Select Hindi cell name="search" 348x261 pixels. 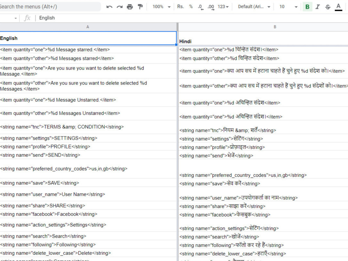tap(263, 236)
